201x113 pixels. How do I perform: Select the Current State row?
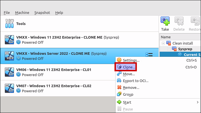click(x=180, y=55)
